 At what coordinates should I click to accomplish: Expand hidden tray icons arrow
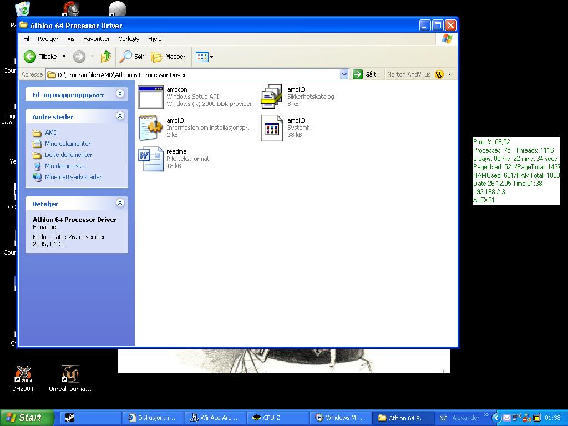496,418
